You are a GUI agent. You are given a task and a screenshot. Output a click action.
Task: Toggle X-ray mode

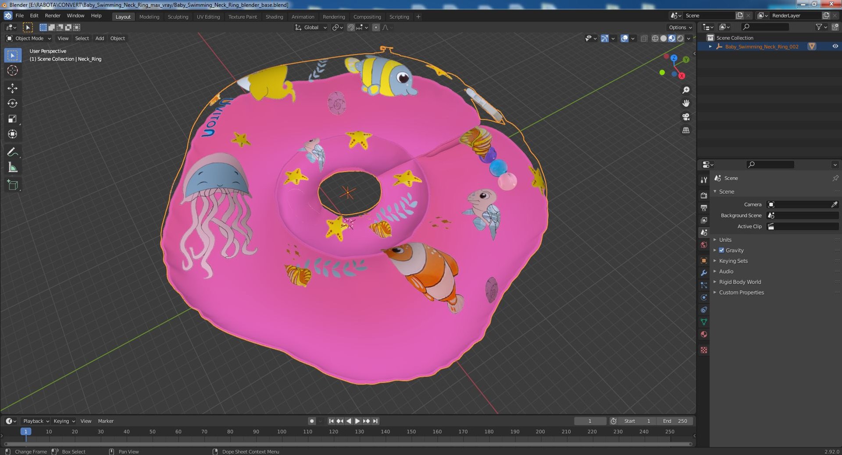point(644,39)
